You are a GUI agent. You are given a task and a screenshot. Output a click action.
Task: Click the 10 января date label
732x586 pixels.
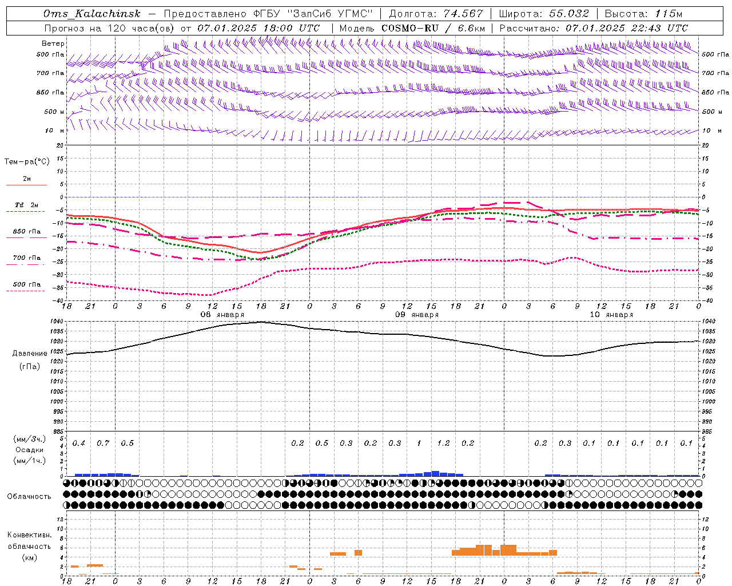point(611,315)
